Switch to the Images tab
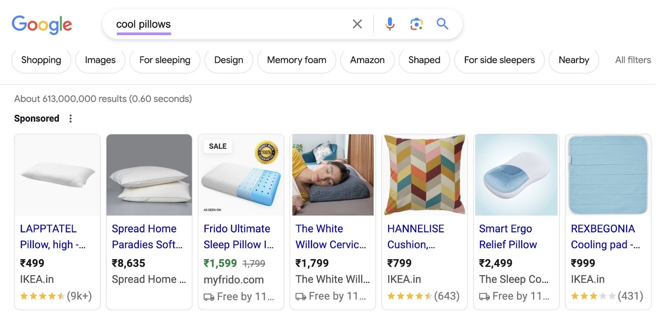Screen dimensions: 663x315 (x=100, y=60)
